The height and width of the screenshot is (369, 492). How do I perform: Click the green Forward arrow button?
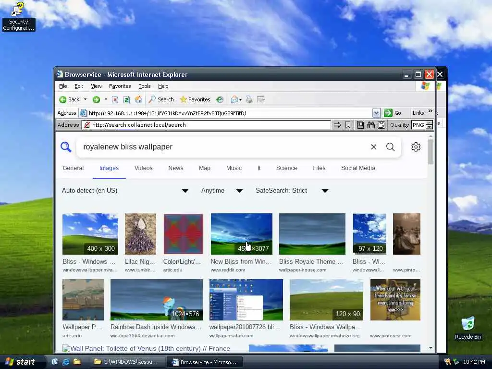pyautogui.click(x=96, y=99)
